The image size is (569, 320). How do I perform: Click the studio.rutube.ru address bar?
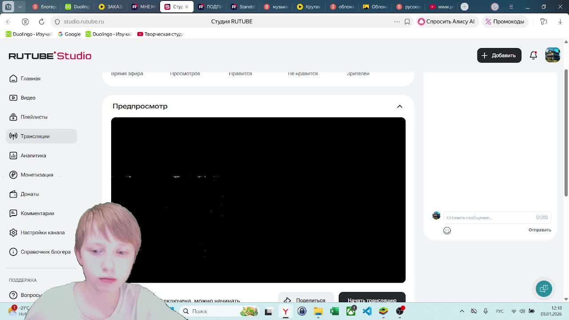(x=84, y=21)
